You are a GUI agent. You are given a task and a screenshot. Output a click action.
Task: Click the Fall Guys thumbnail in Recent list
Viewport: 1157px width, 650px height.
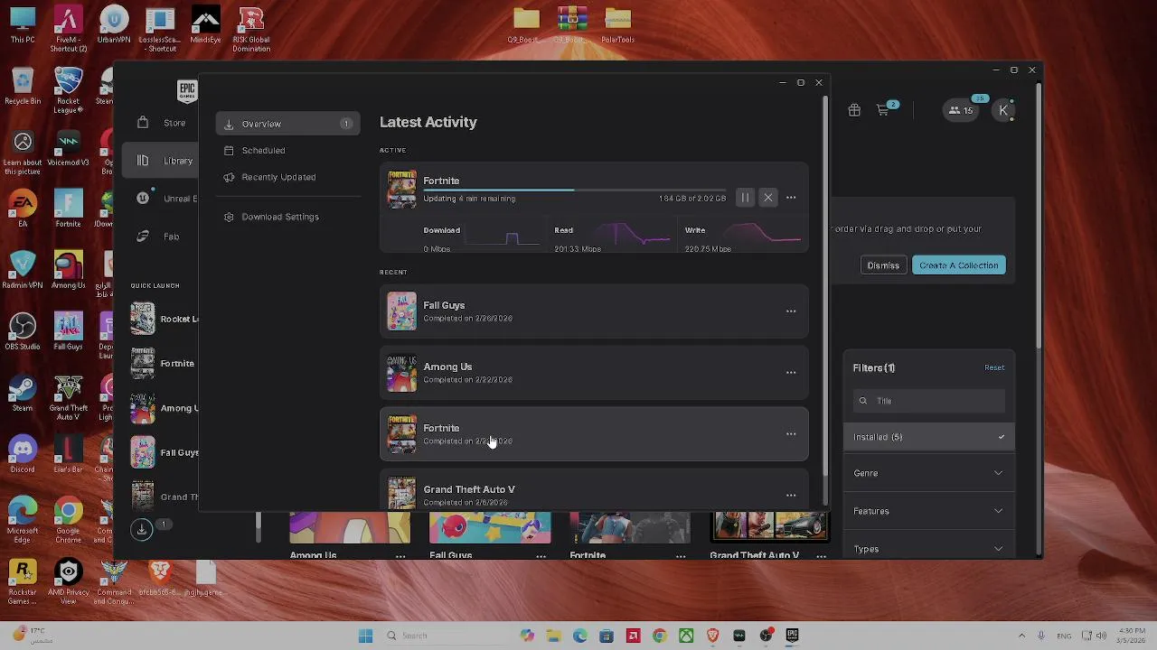402,311
